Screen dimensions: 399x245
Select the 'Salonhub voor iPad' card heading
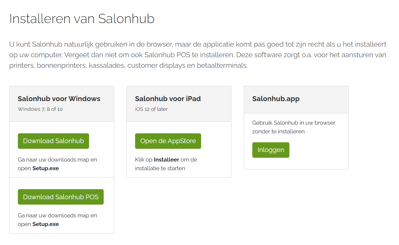168,99
